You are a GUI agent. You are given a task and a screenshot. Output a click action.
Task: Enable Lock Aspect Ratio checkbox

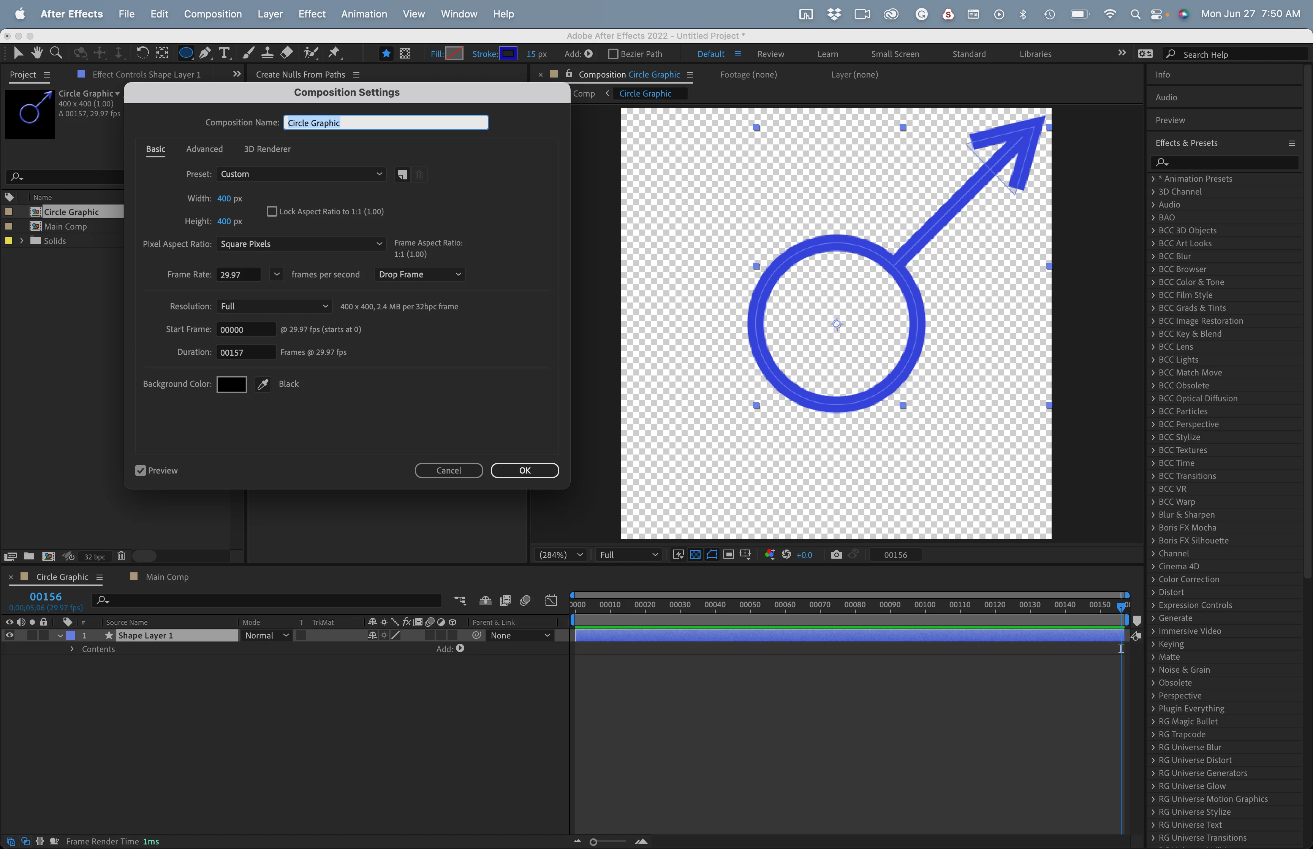click(x=272, y=212)
